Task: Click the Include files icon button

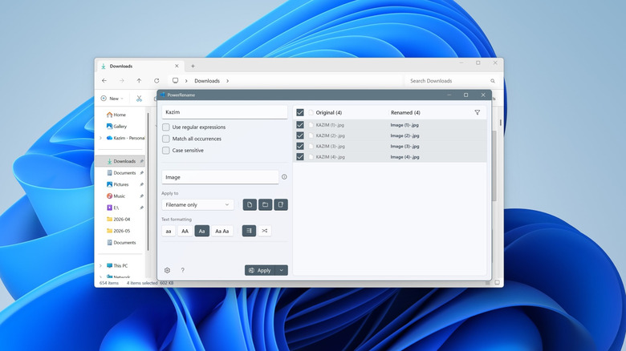Action: pos(250,204)
